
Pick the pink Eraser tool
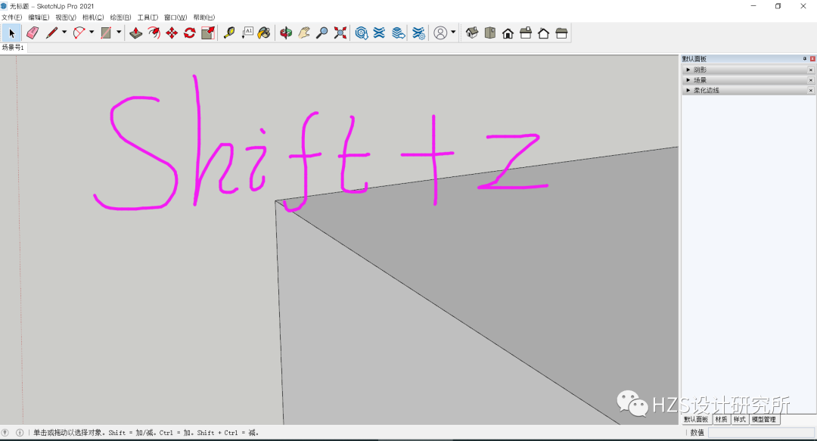[x=33, y=33]
